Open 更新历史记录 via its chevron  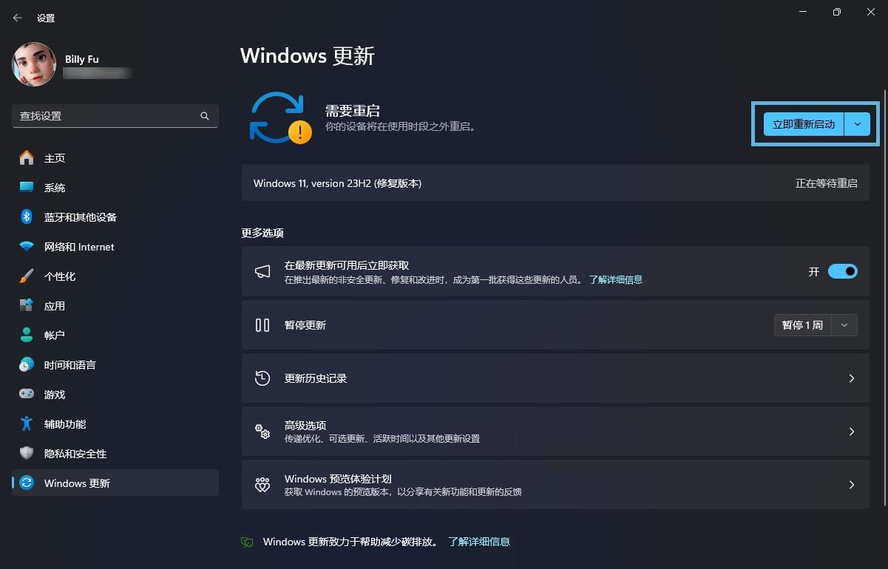[851, 378]
